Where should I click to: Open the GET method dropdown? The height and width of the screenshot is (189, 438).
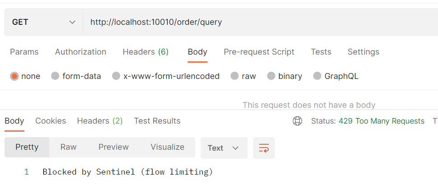tap(44, 22)
